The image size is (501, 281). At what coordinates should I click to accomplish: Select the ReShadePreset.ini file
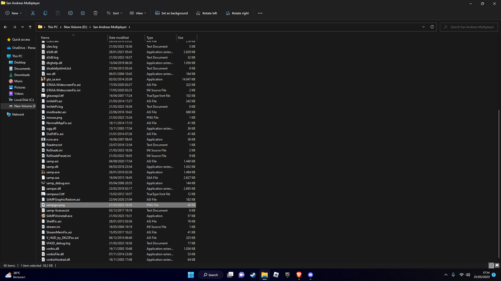click(x=118, y=156)
